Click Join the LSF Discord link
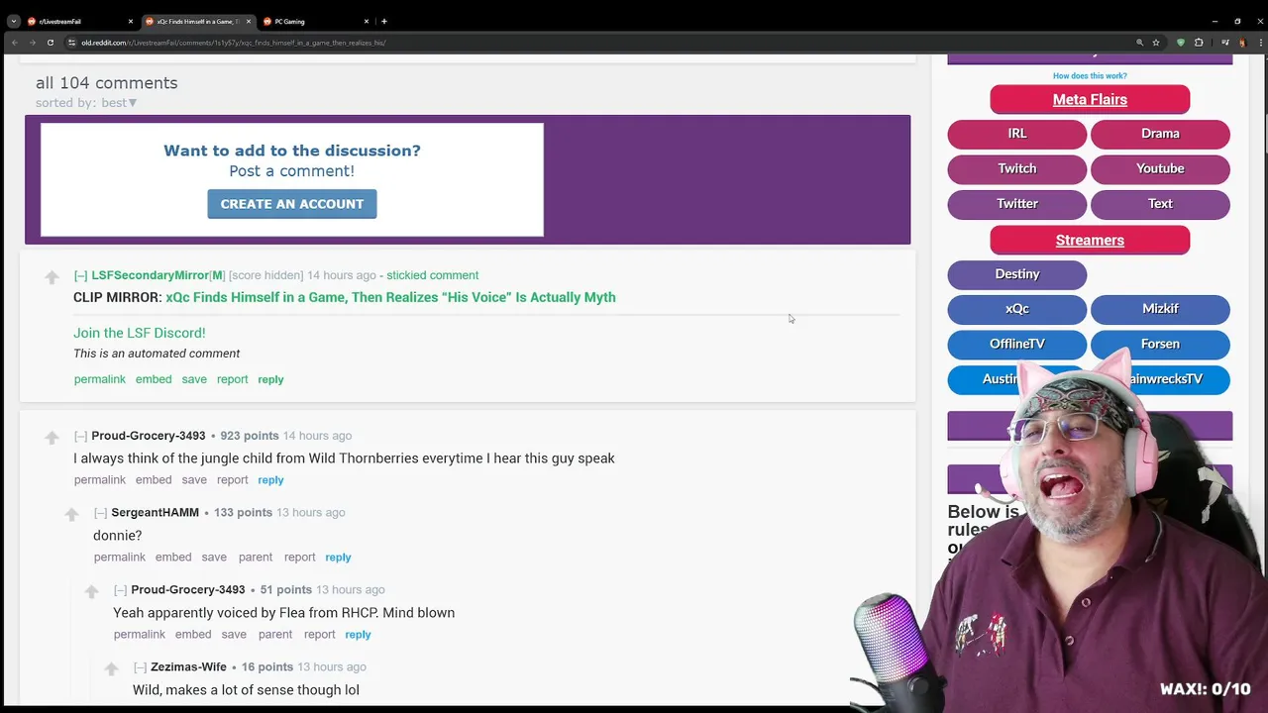Screen dimensions: 1268x713 [140, 333]
